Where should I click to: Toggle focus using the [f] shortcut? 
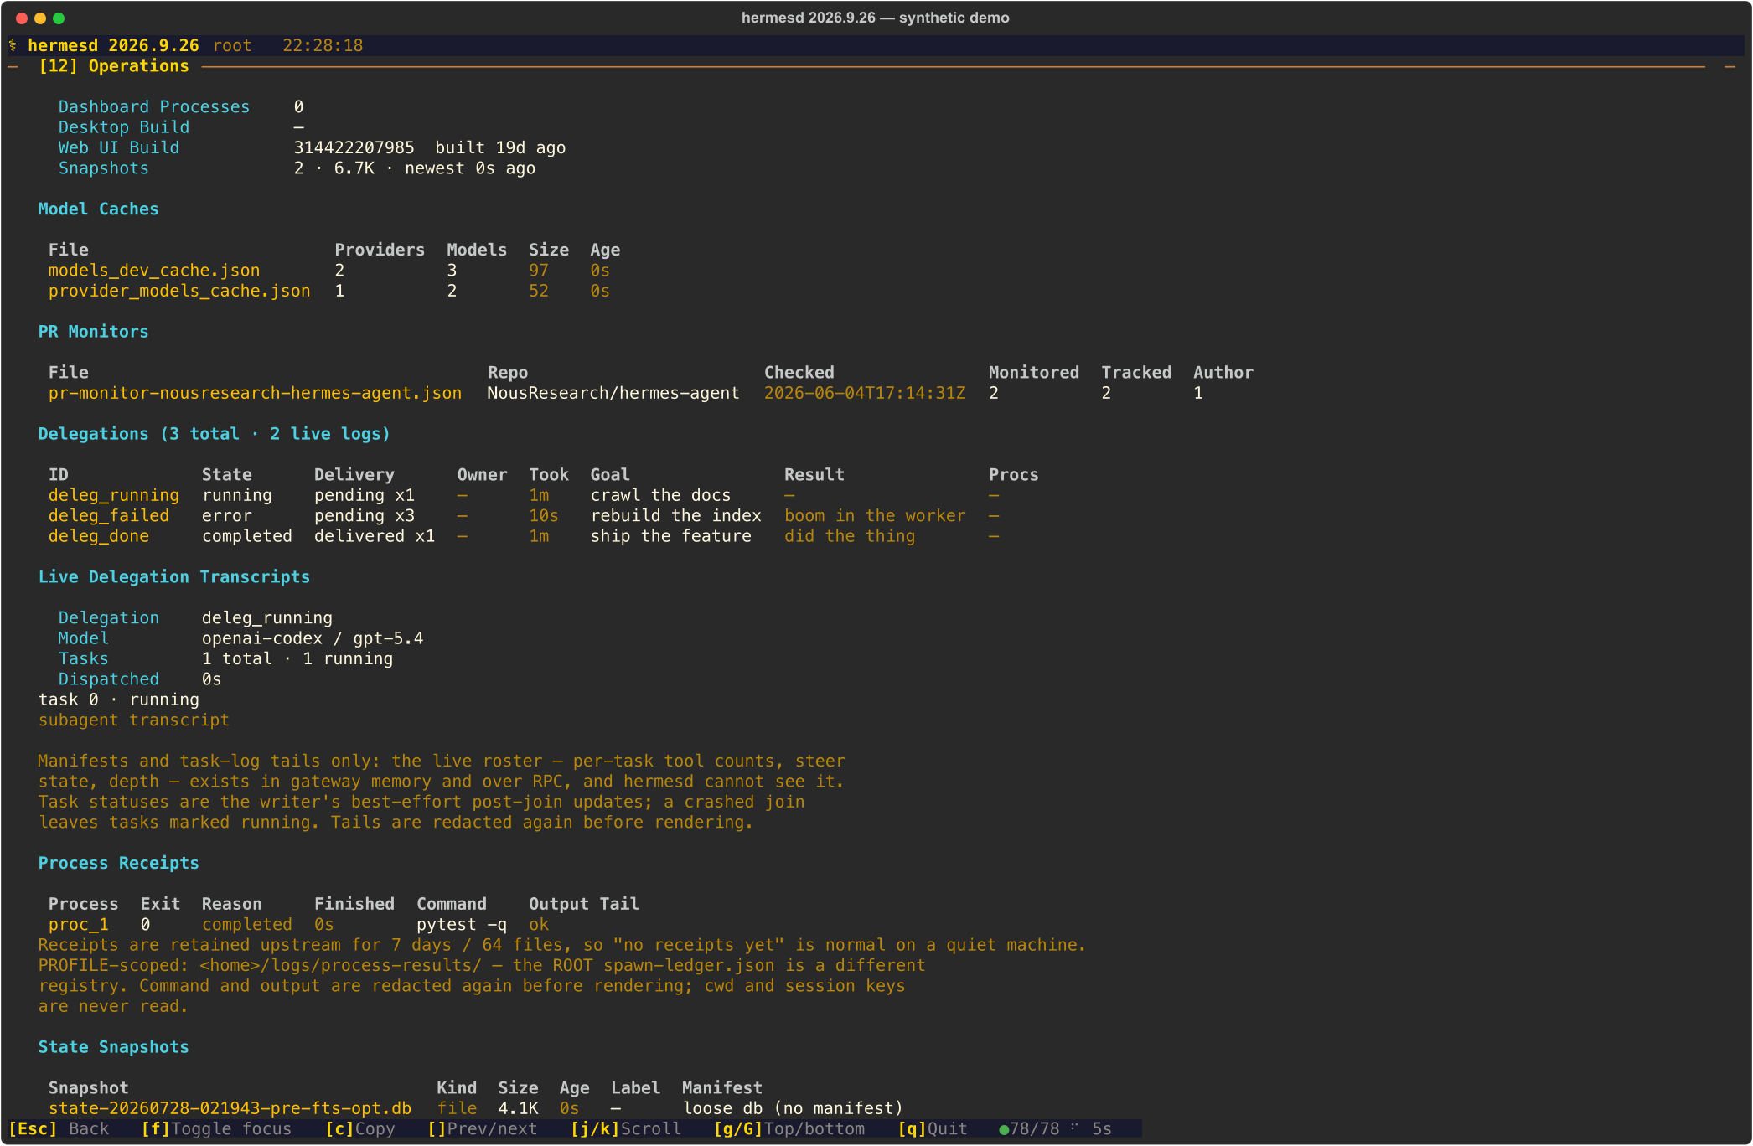[x=216, y=1128]
